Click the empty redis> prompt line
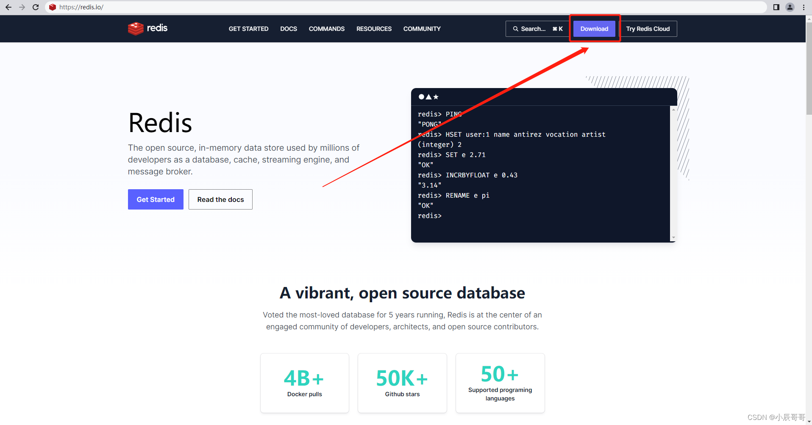812x425 pixels. pos(430,216)
